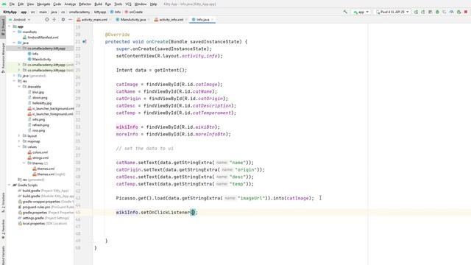Select blur.jpg in drawable folder
Viewport: 471px width, 265px height.
[36, 92]
